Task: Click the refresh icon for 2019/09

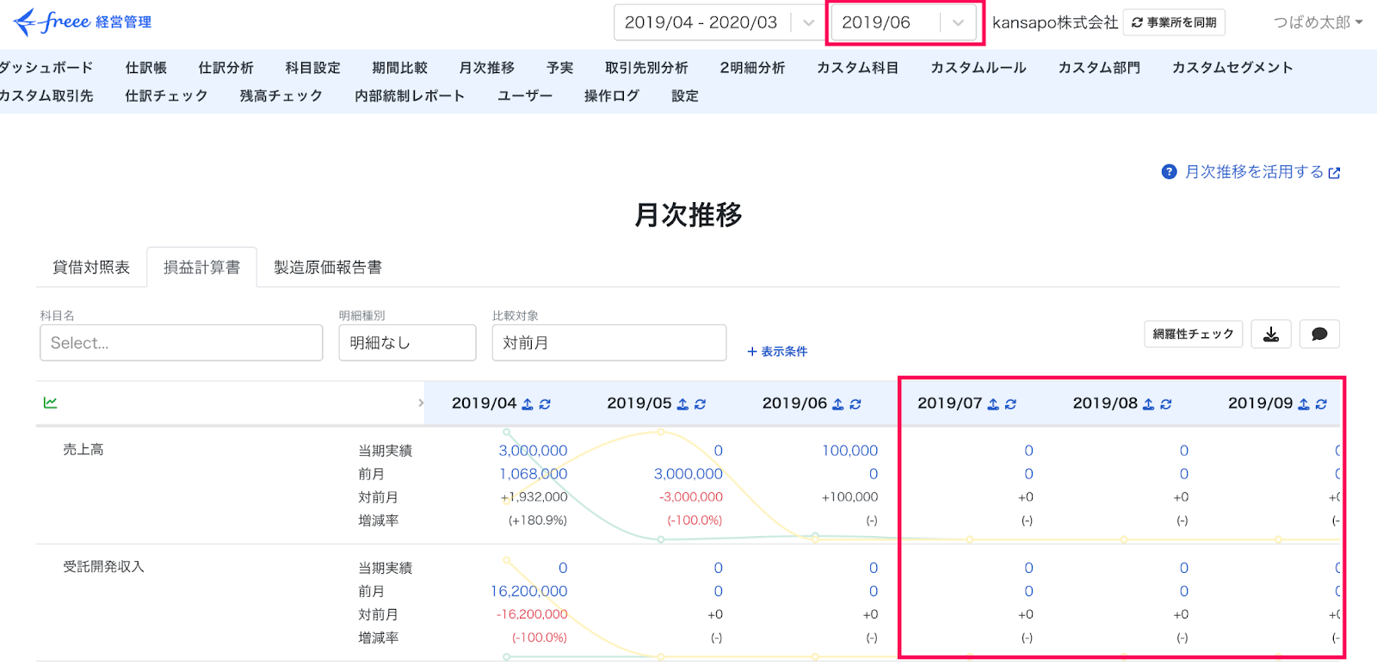Action: (1321, 403)
